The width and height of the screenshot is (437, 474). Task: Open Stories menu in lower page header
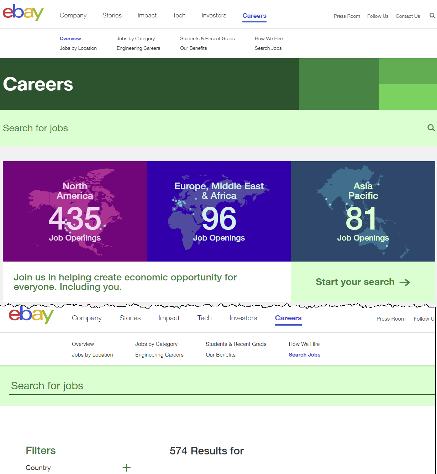(130, 318)
